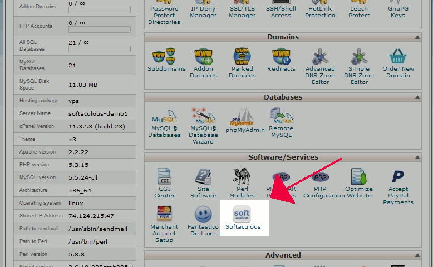433x267 pixels.
Task: Open MySQL Databases
Action: [164, 123]
